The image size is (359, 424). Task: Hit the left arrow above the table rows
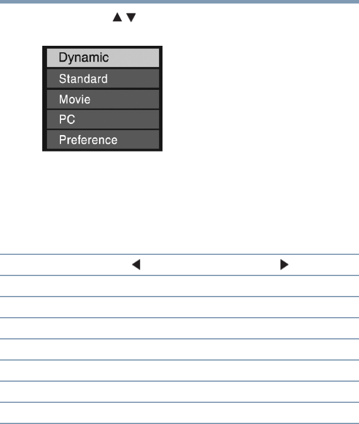click(x=136, y=265)
